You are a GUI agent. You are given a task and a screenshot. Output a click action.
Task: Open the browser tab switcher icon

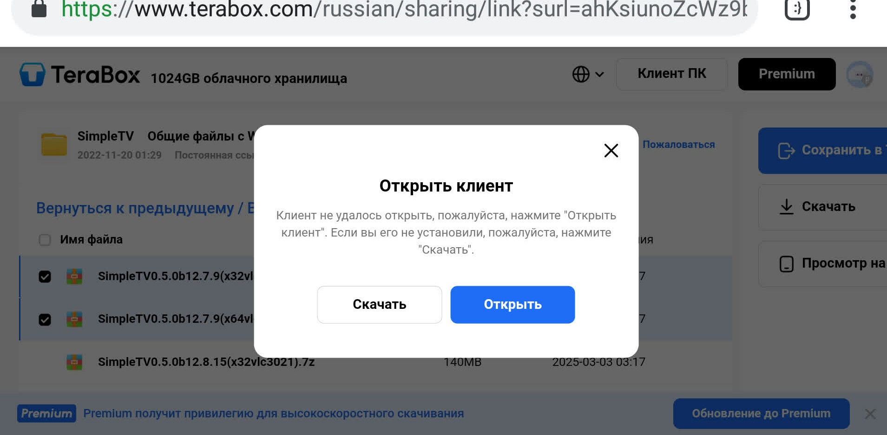click(797, 9)
